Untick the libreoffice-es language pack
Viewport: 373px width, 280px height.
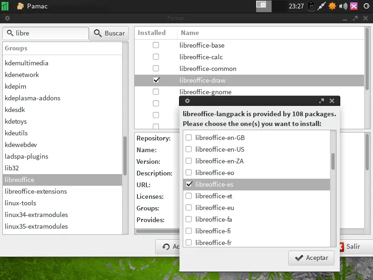pos(189,184)
